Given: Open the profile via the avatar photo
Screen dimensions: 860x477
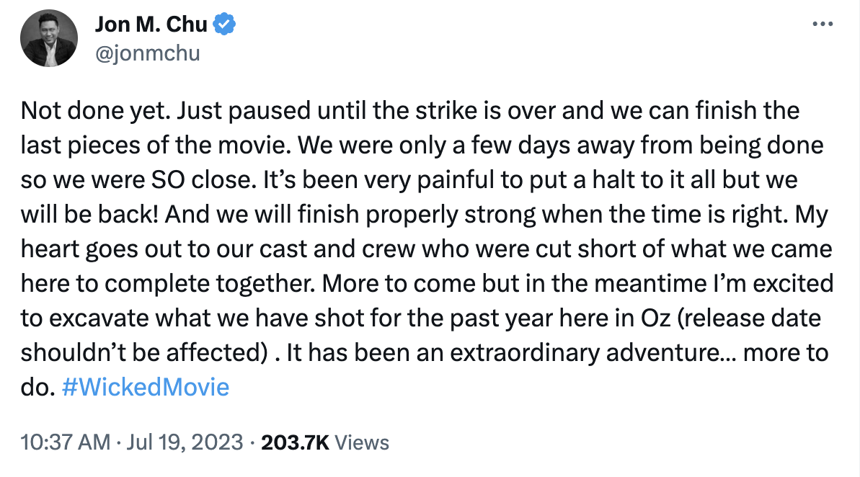Looking at the screenshot, I should click(48, 37).
